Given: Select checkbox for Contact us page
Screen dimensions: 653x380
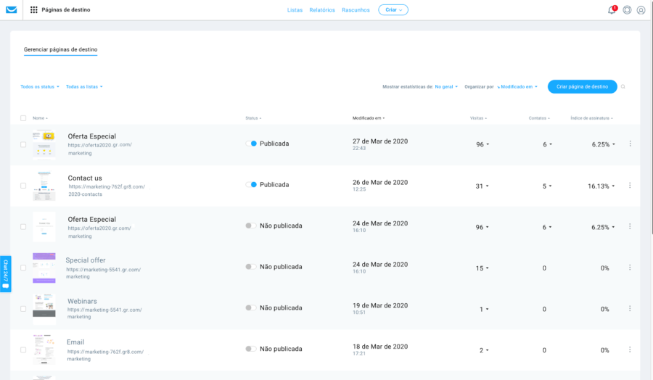Looking at the screenshot, I should [23, 186].
